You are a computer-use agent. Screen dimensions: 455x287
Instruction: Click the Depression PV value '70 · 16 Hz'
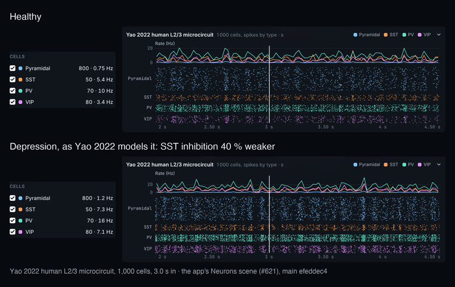click(100, 221)
